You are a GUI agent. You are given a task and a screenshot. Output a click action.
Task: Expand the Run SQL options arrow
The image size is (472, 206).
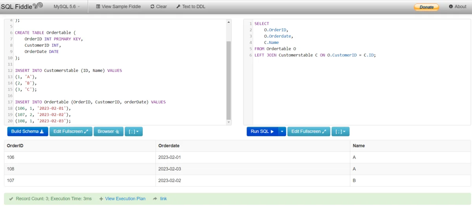(x=282, y=131)
